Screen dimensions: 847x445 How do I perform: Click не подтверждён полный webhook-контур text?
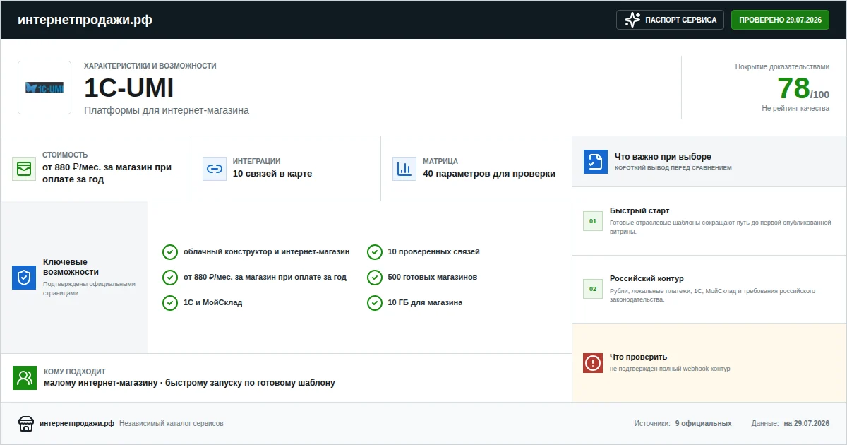click(670, 369)
